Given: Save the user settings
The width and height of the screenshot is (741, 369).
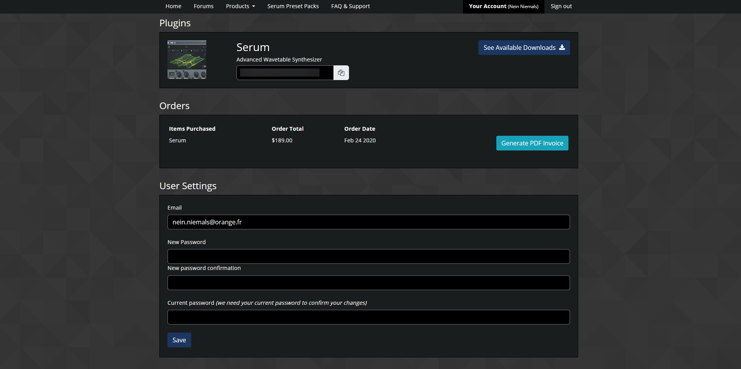Looking at the screenshot, I should [179, 340].
